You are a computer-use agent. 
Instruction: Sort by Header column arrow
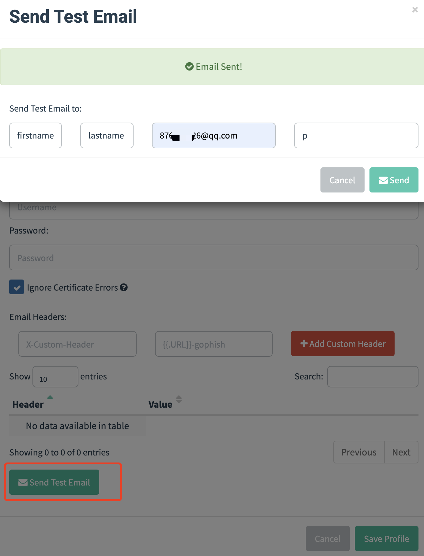coord(50,398)
